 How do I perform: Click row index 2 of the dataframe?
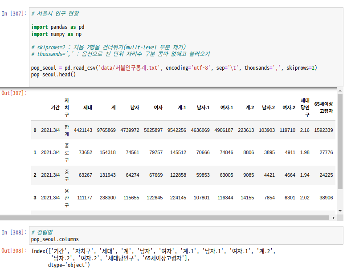pyautogui.click(x=35, y=175)
